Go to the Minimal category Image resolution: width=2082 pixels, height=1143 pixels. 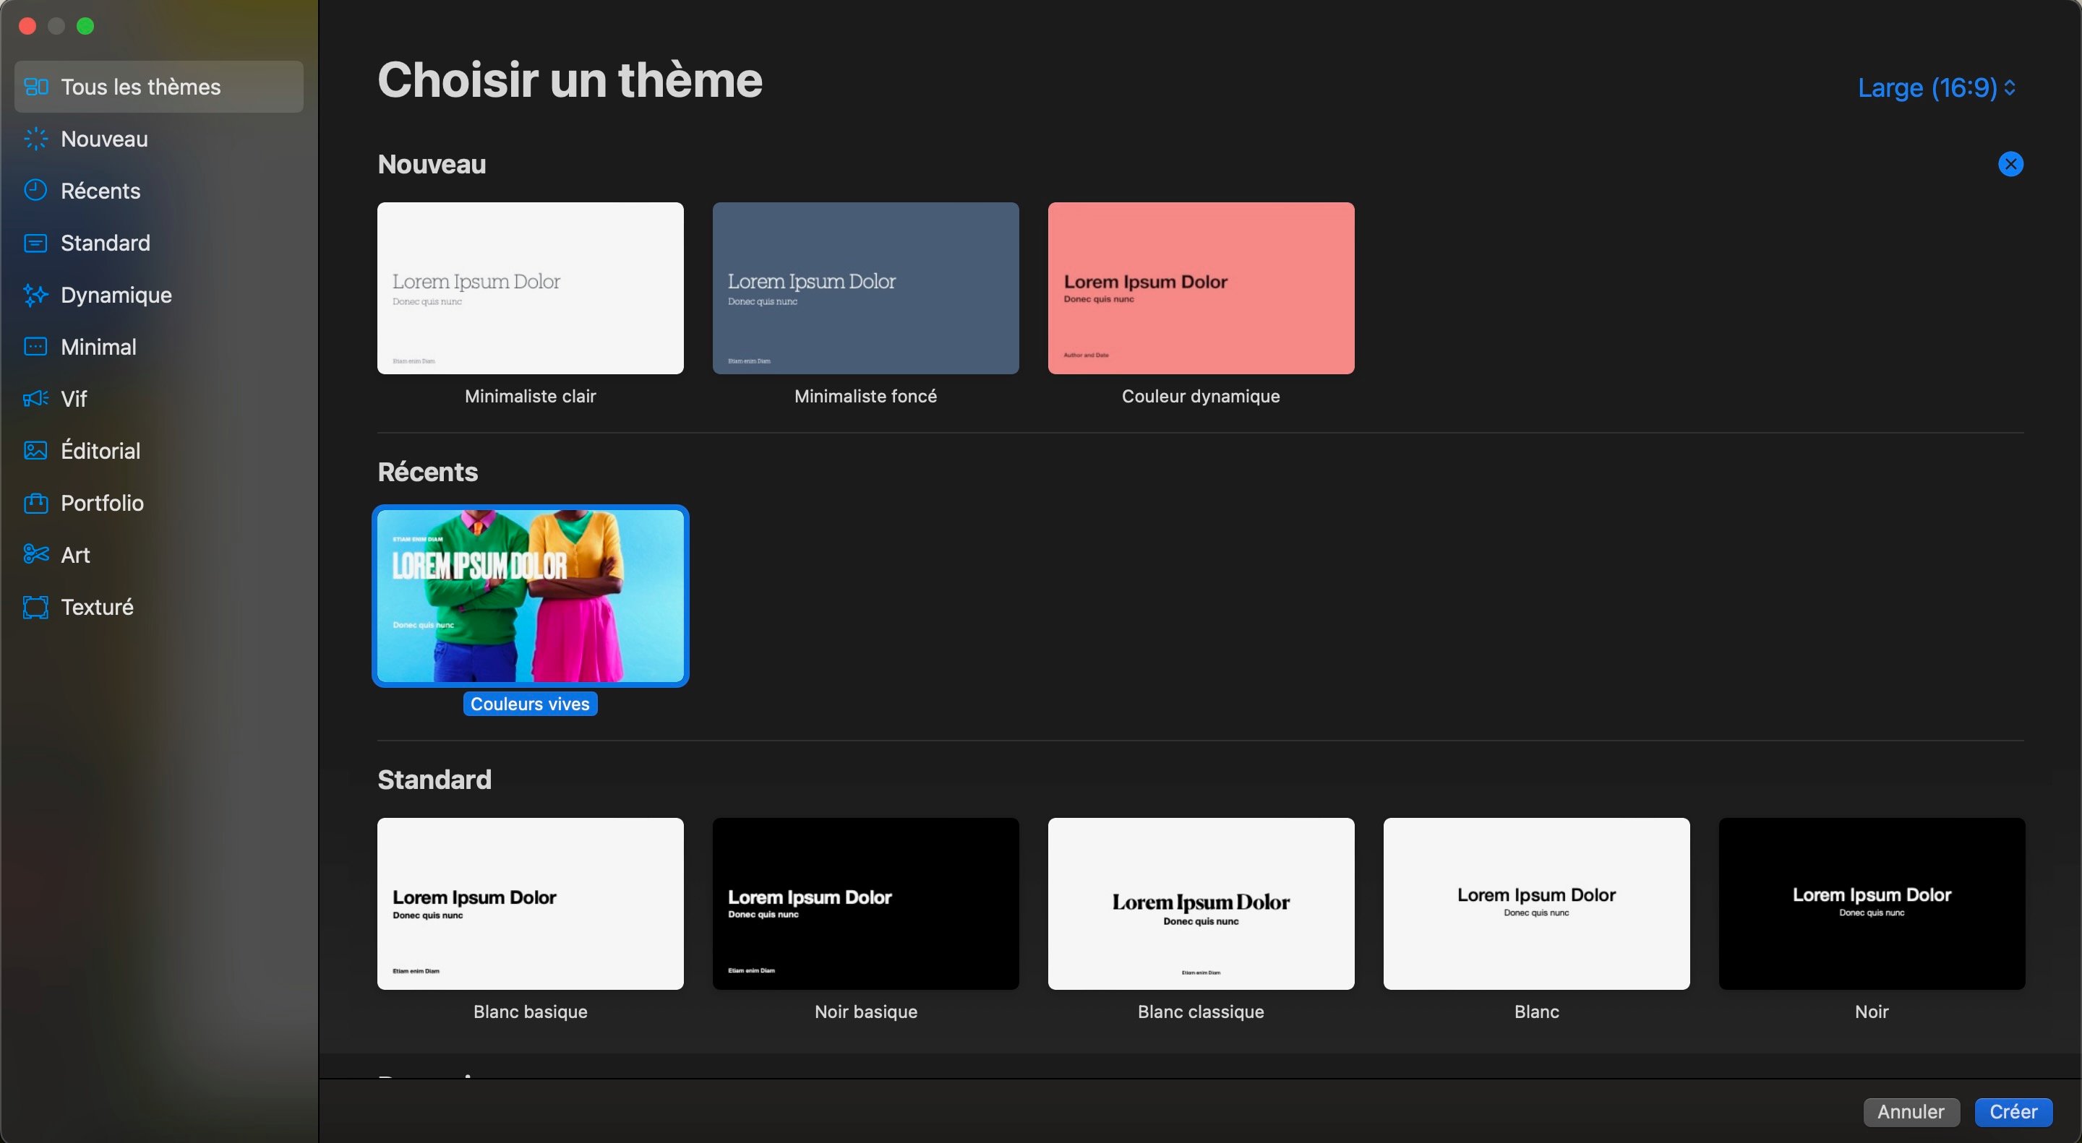(x=159, y=347)
